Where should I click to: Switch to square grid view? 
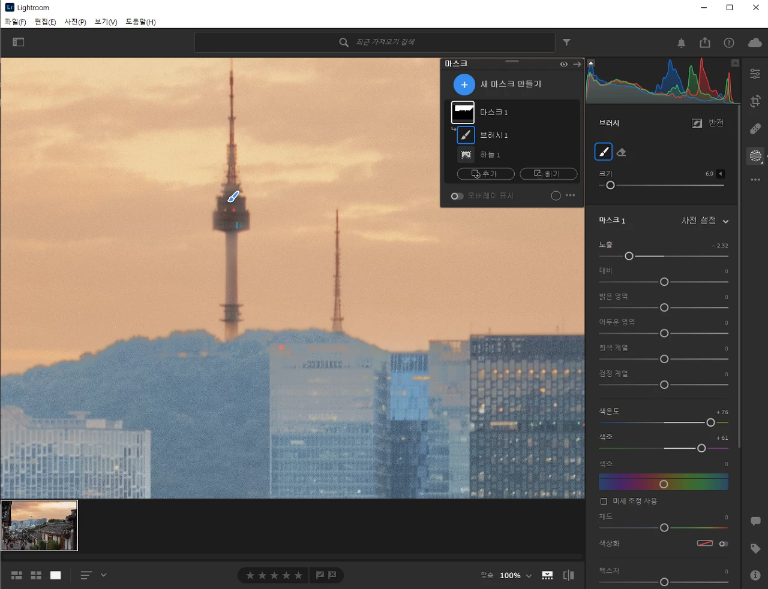click(x=36, y=575)
